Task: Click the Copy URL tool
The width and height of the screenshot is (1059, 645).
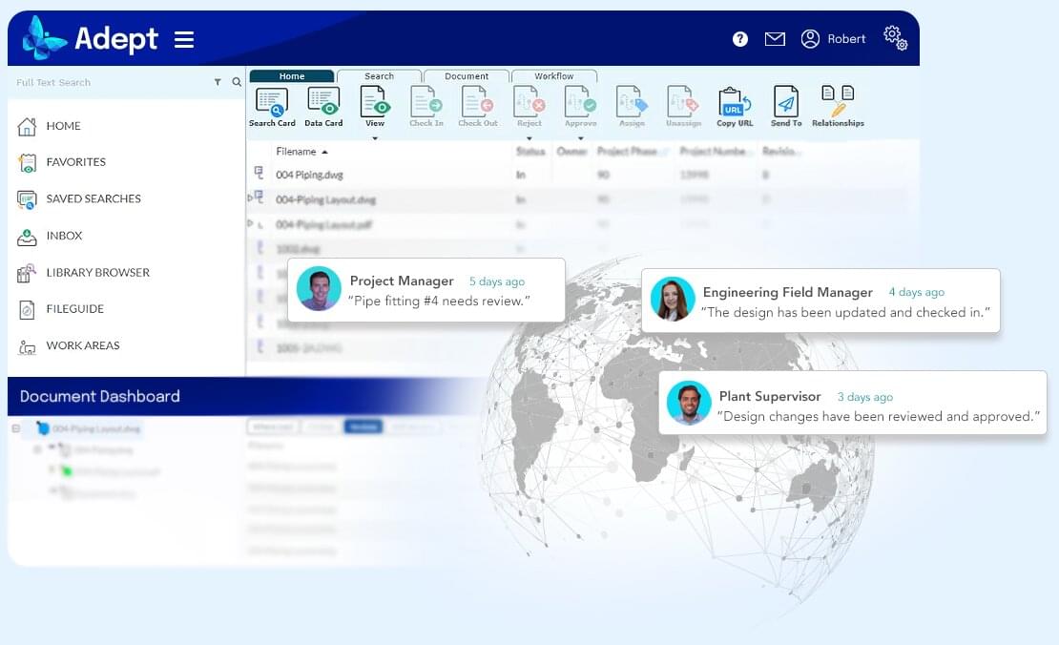Action: [x=735, y=107]
